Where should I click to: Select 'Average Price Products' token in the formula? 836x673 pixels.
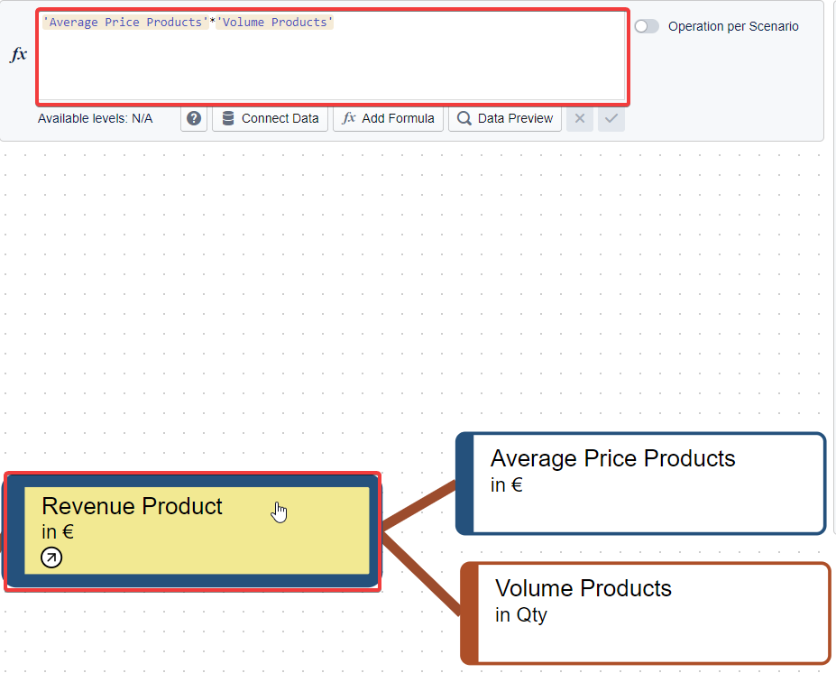point(125,23)
